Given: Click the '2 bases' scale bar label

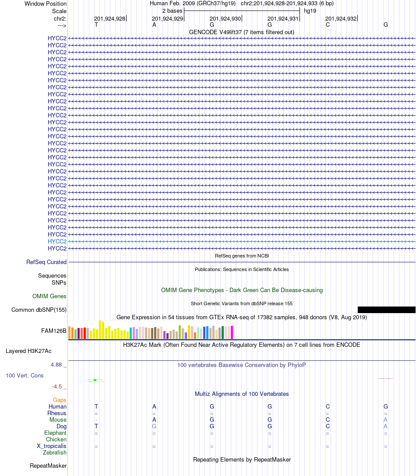Looking at the screenshot, I should pos(172,11).
